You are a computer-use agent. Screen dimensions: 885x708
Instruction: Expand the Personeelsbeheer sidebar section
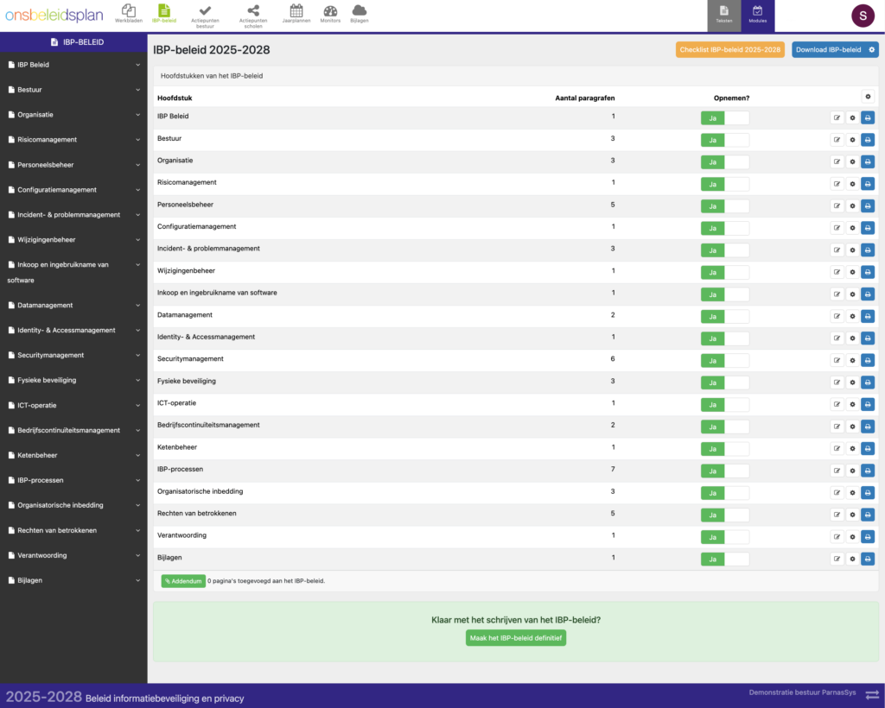(138, 164)
